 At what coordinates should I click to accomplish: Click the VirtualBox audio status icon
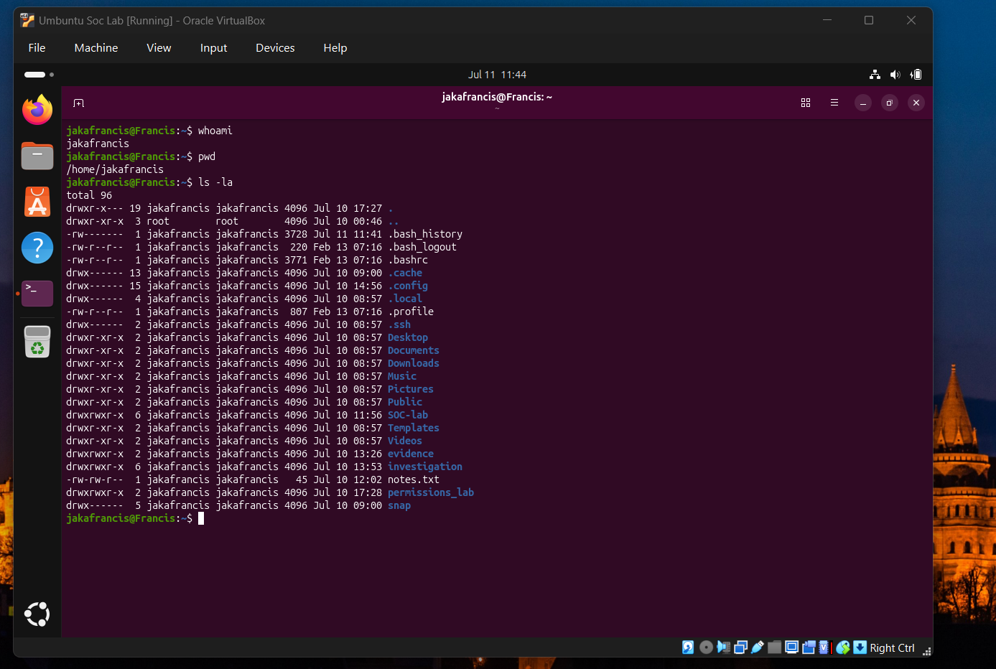723,647
